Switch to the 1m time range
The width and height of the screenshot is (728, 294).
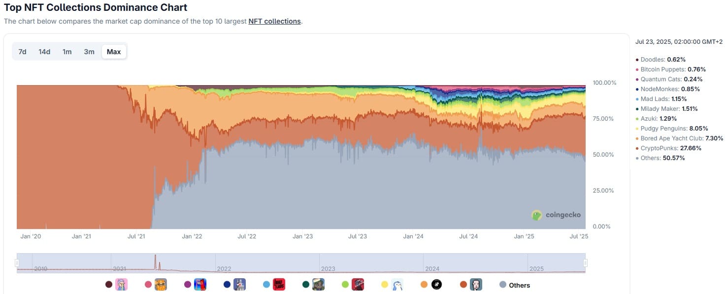67,52
